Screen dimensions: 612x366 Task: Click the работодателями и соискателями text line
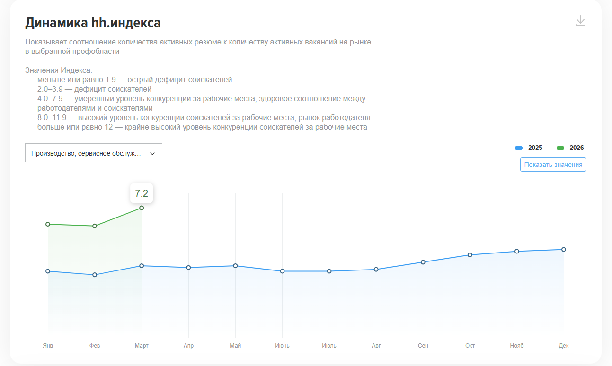[x=95, y=108]
